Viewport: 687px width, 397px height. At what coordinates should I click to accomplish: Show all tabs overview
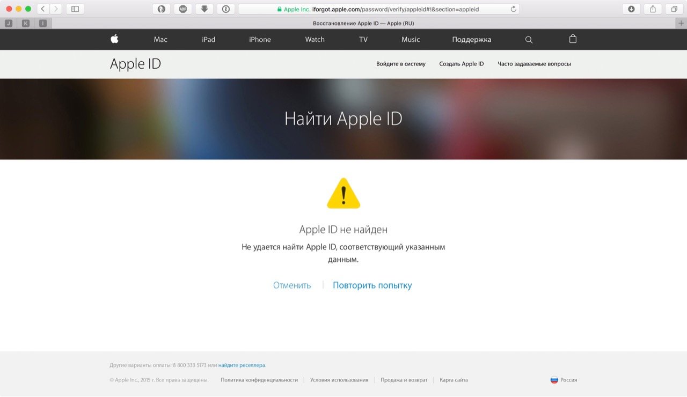click(674, 9)
